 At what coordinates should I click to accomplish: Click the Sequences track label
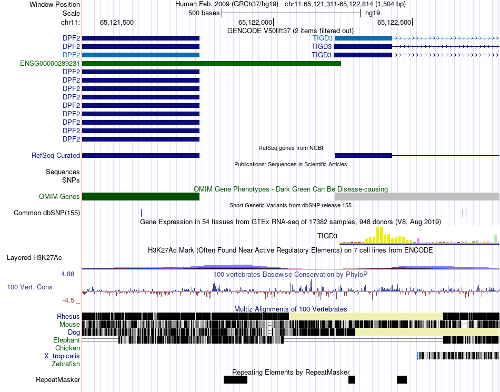pyautogui.click(x=63, y=172)
